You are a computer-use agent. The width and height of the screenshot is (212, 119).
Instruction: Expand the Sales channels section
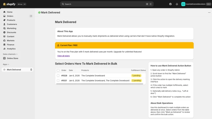tap(10, 54)
